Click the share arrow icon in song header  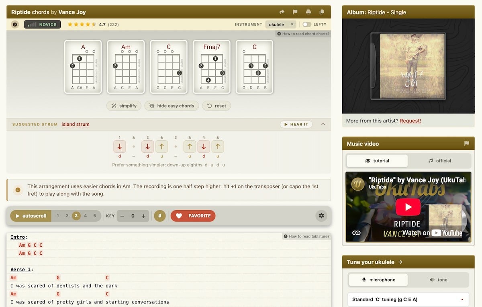click(282, 12)
